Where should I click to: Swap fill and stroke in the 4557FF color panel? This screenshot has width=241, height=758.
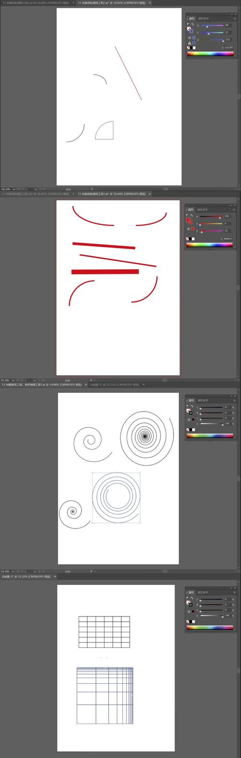coord(192,24)
